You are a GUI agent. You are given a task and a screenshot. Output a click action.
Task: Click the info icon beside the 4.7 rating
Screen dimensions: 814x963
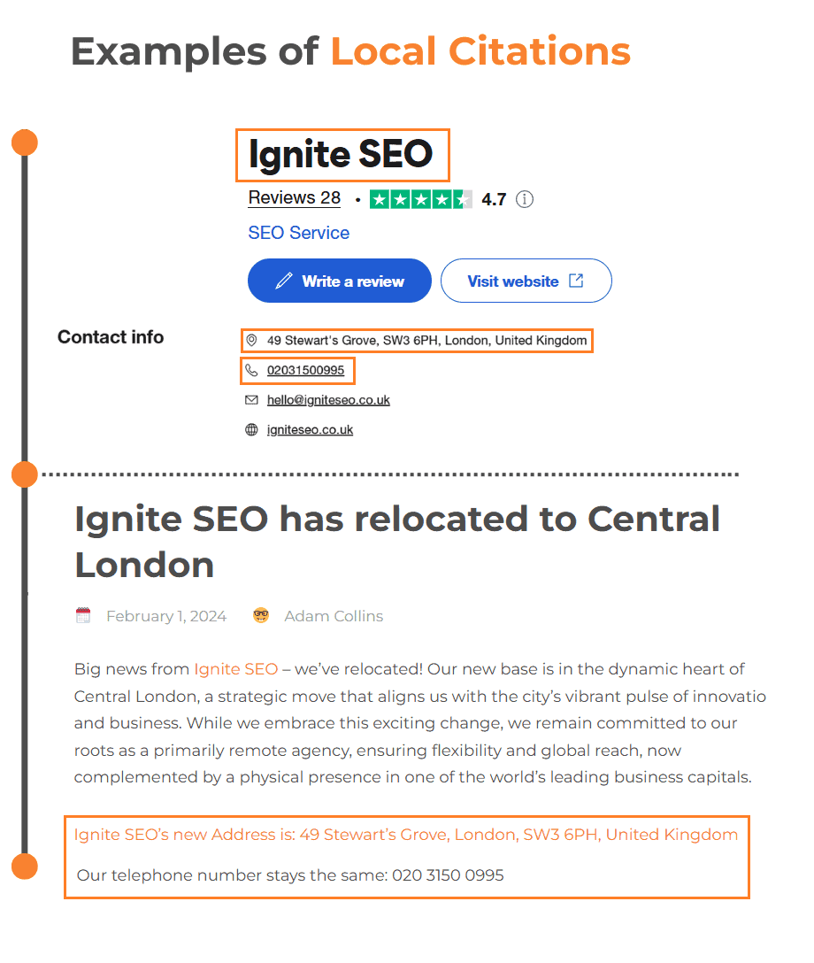tap(525, 199)
